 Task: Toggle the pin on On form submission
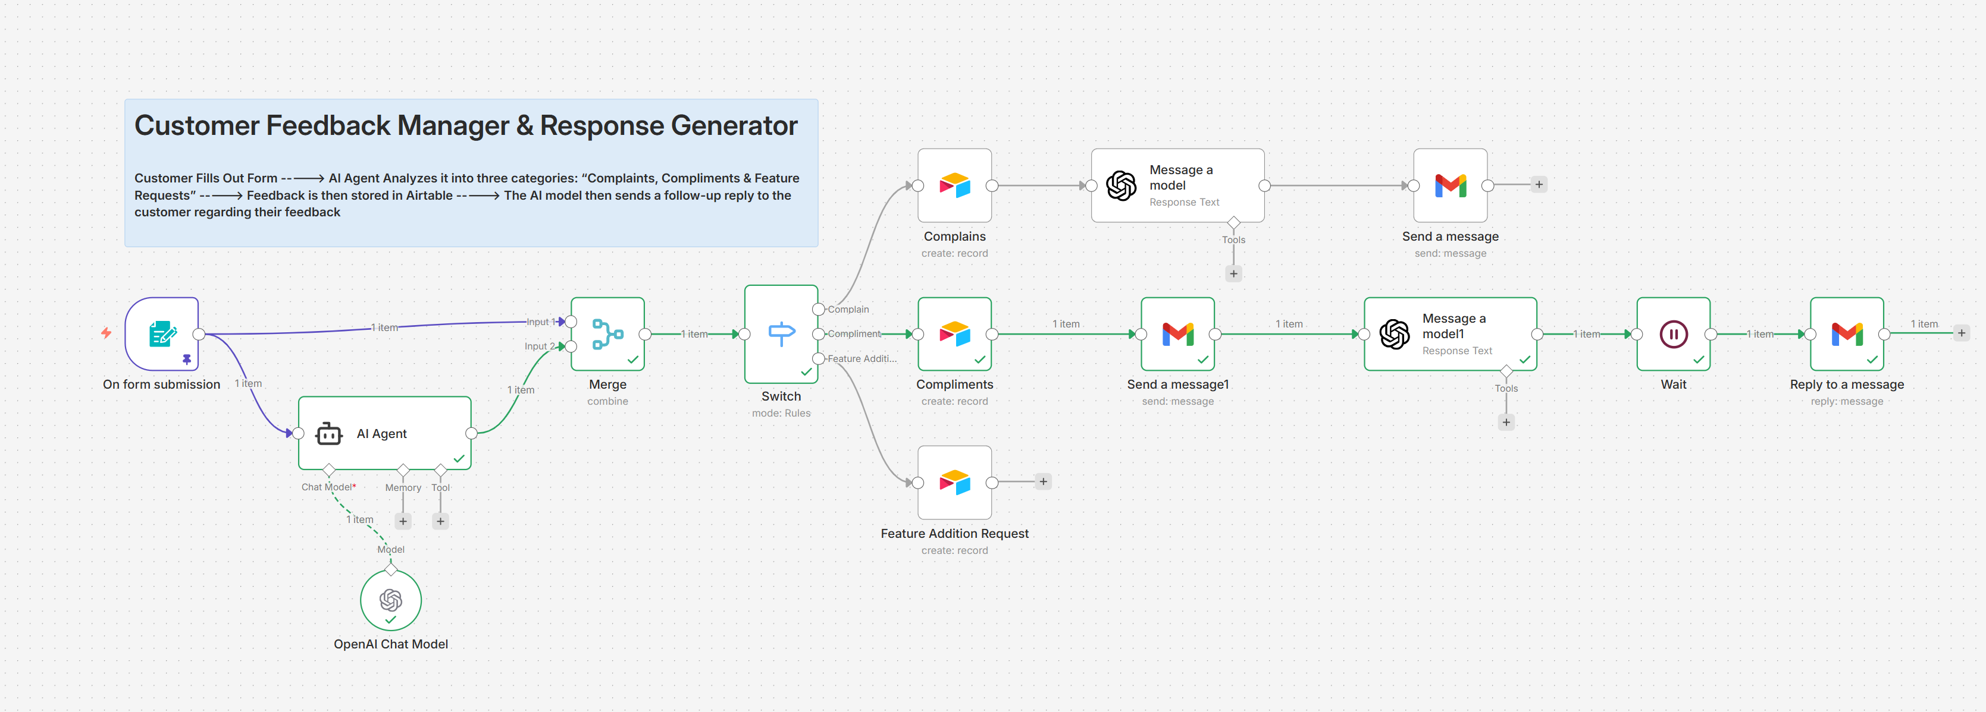187,360
